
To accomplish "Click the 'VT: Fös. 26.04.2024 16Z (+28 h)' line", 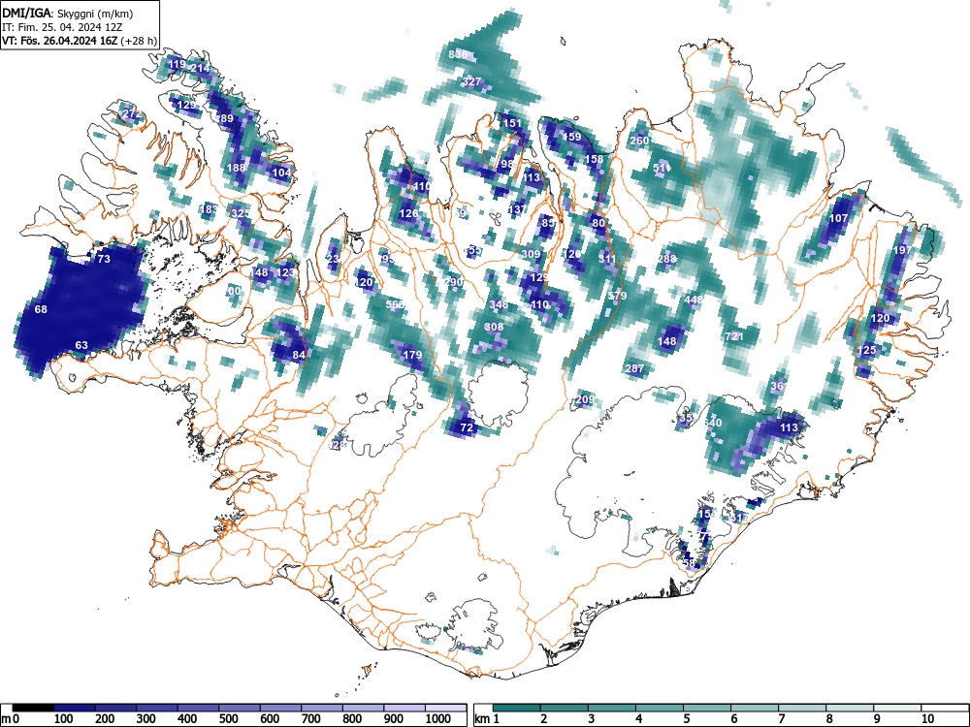I will (x=80, y=41).
